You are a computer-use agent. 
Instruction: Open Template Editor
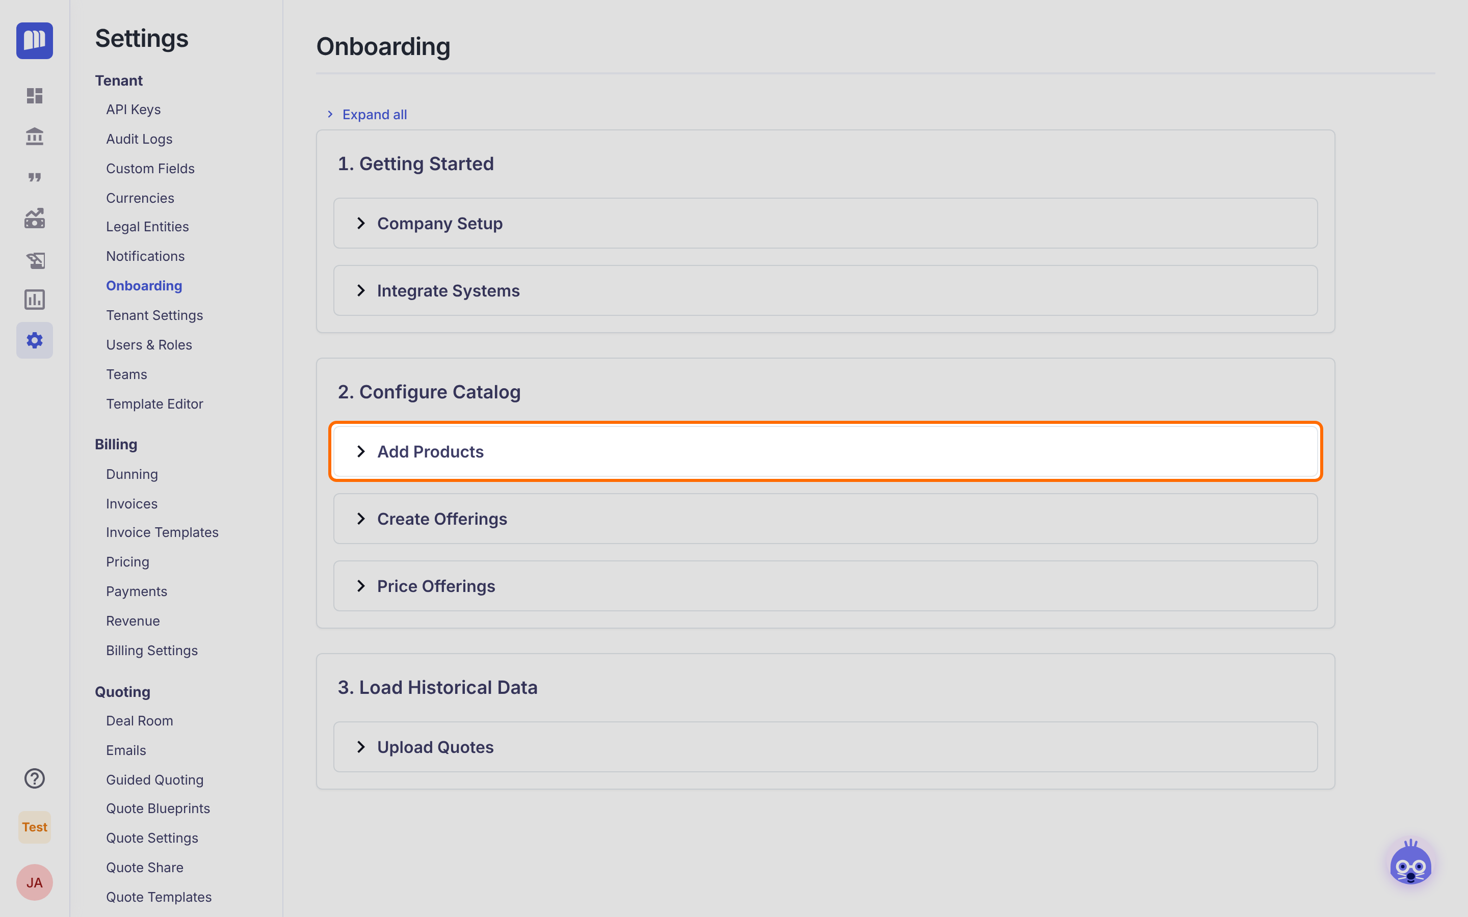click(x=154, y=404)
